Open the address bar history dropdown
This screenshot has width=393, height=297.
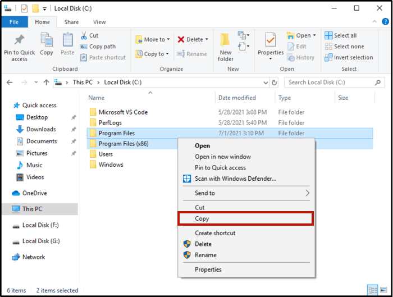265,83
